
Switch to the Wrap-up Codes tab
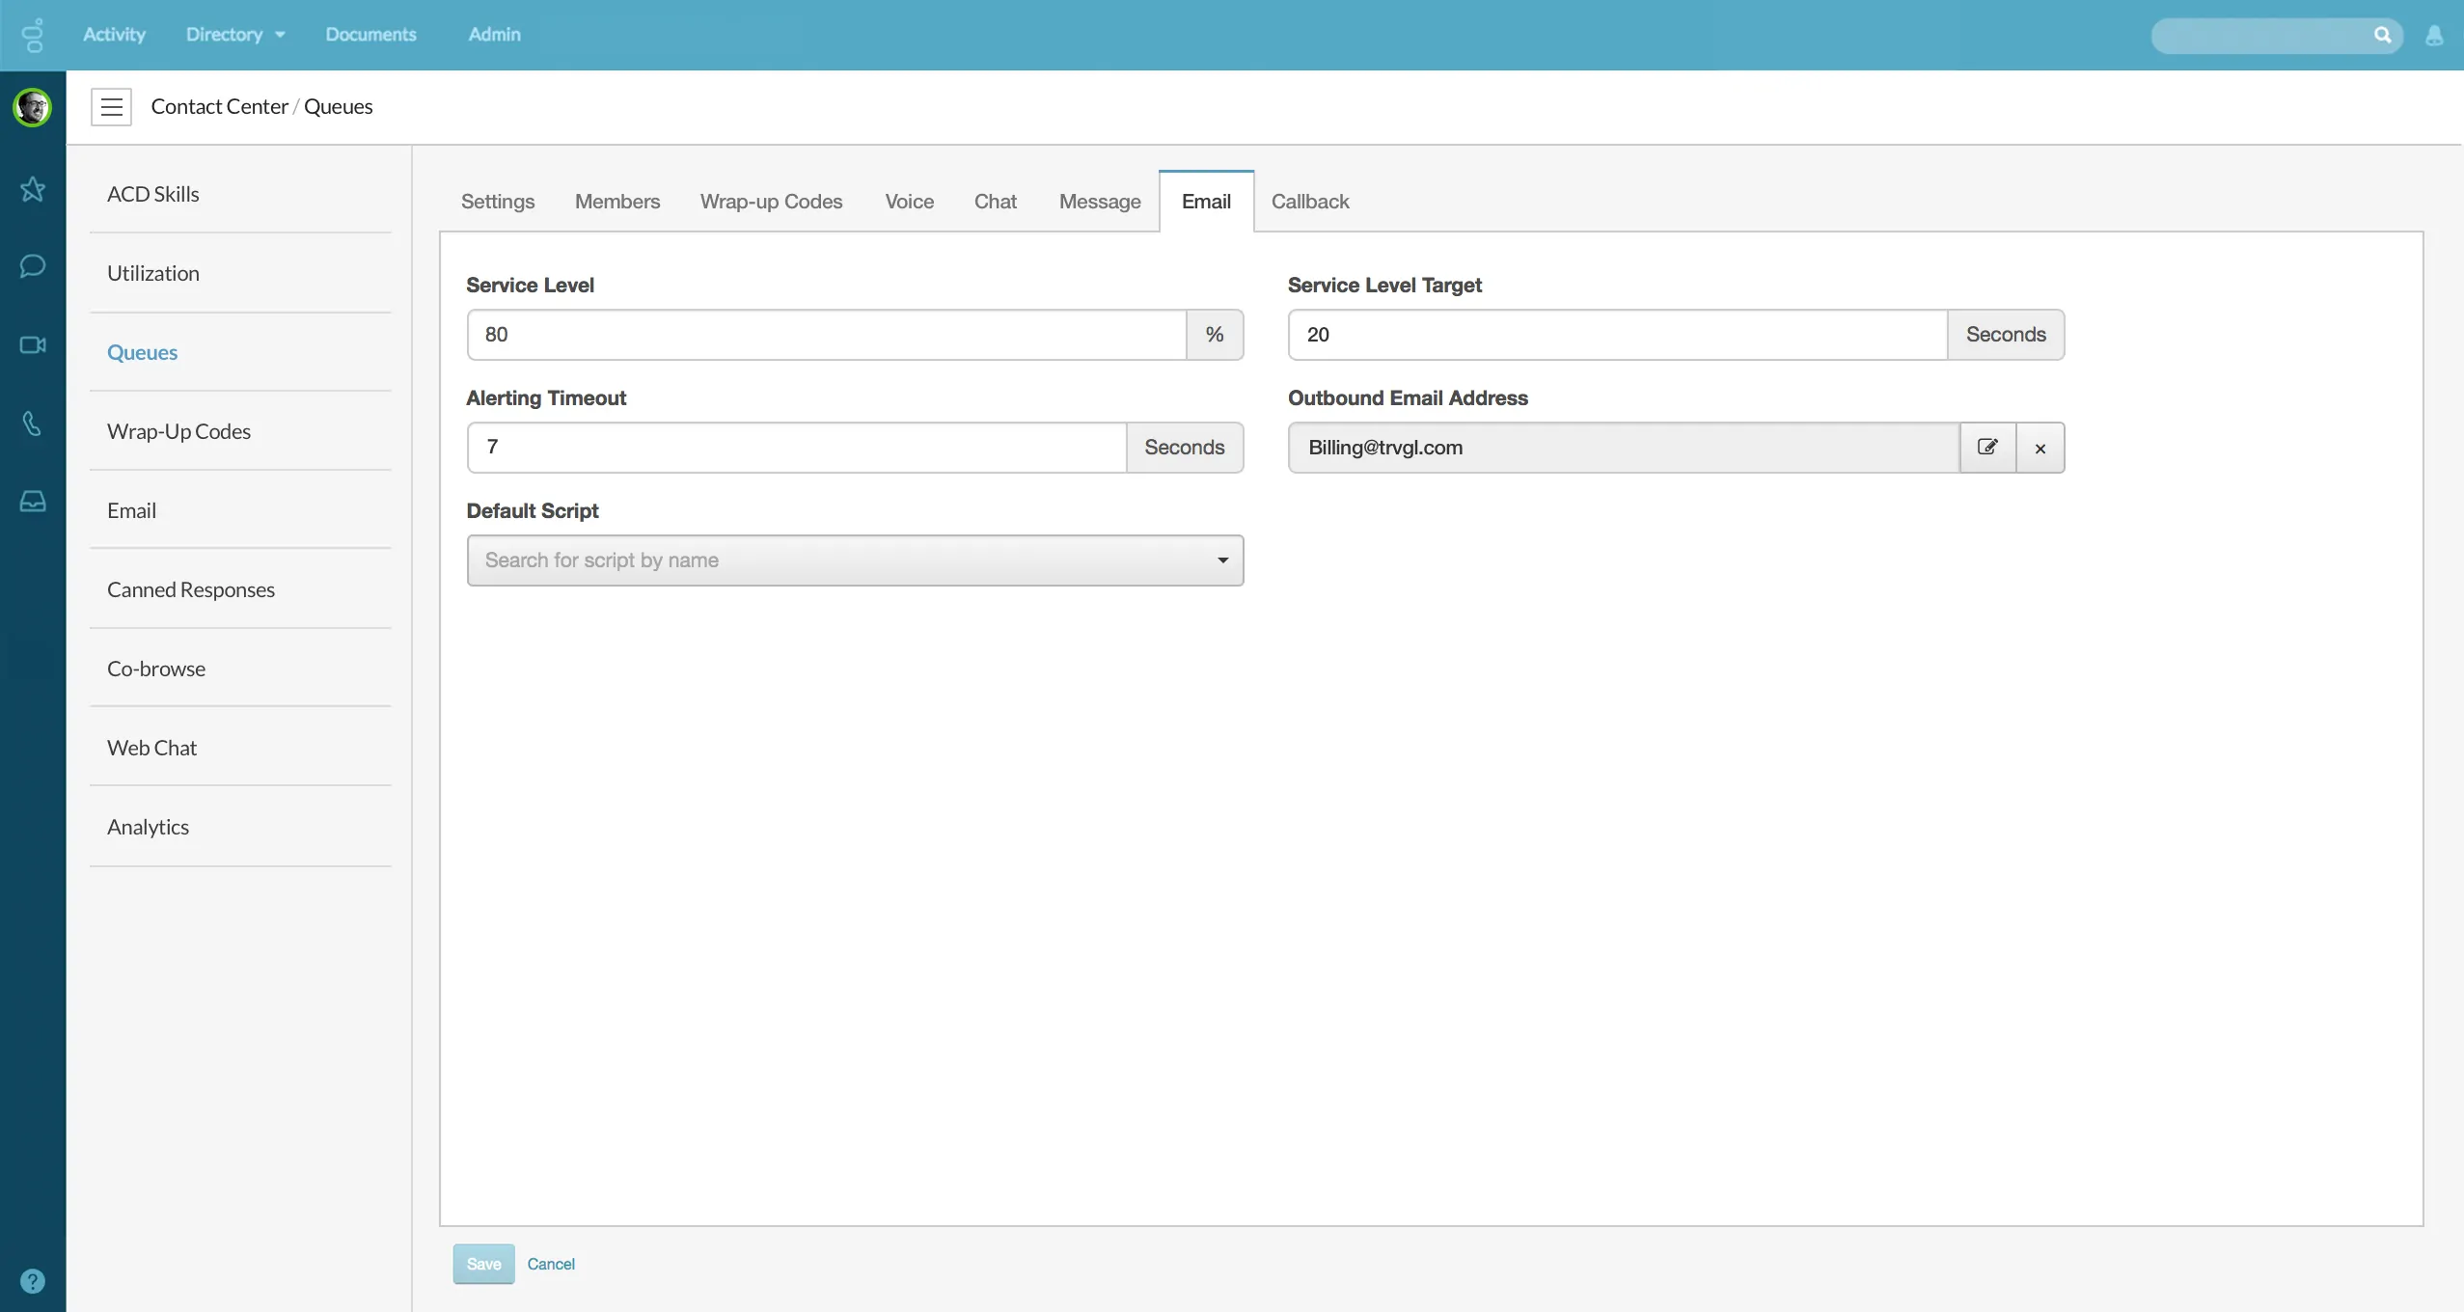point(772,202)
